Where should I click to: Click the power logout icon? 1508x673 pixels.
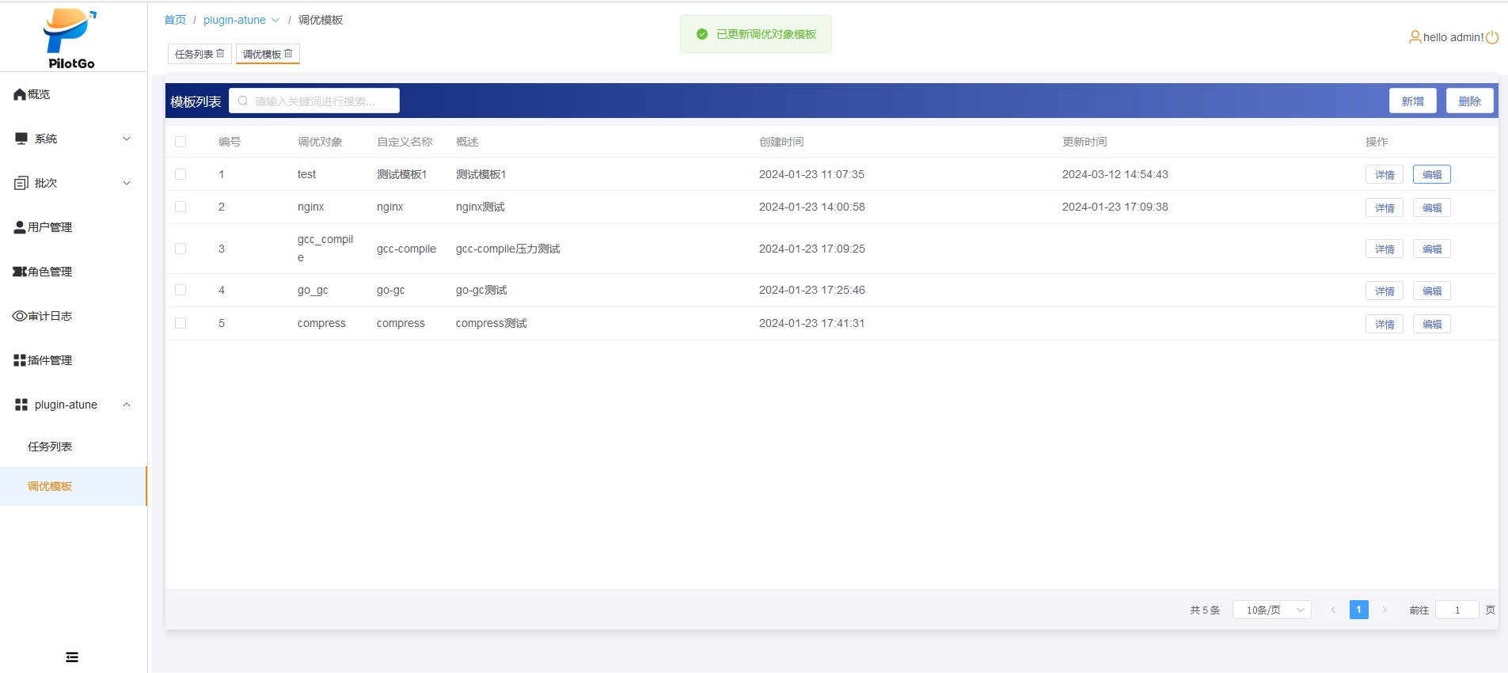click(1492, 37)
